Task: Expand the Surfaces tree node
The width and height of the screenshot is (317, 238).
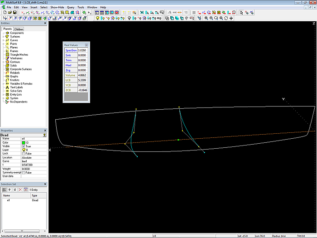Action: pyautogui.click(x=3, y=37)
